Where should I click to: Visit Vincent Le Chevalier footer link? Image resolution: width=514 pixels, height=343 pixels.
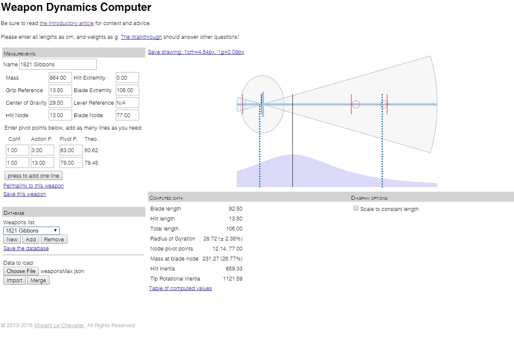(59, 325)
